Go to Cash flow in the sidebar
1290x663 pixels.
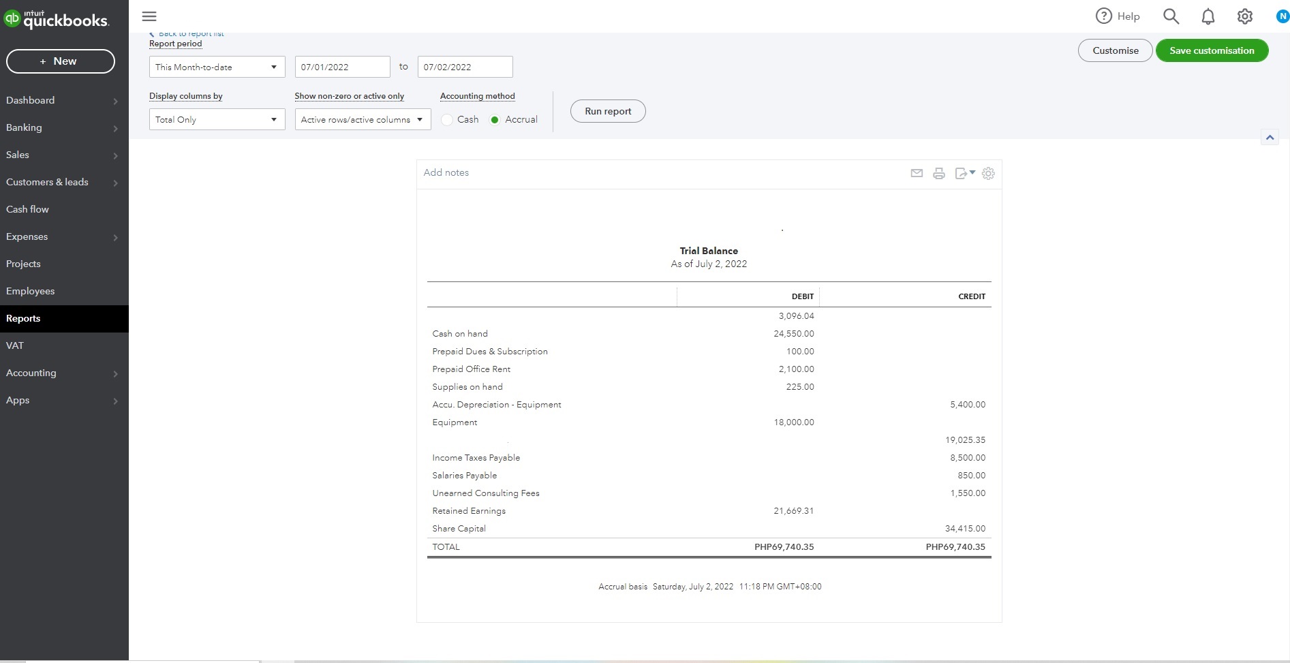coord(28,209)
